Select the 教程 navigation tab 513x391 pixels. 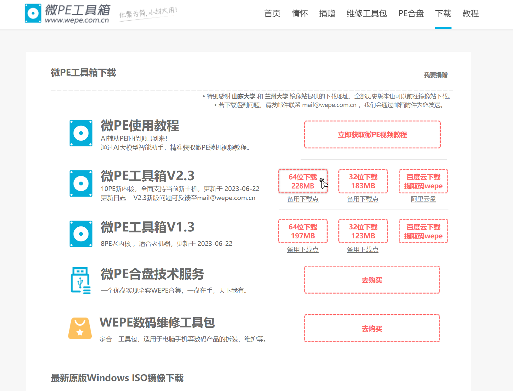point(470,13)
